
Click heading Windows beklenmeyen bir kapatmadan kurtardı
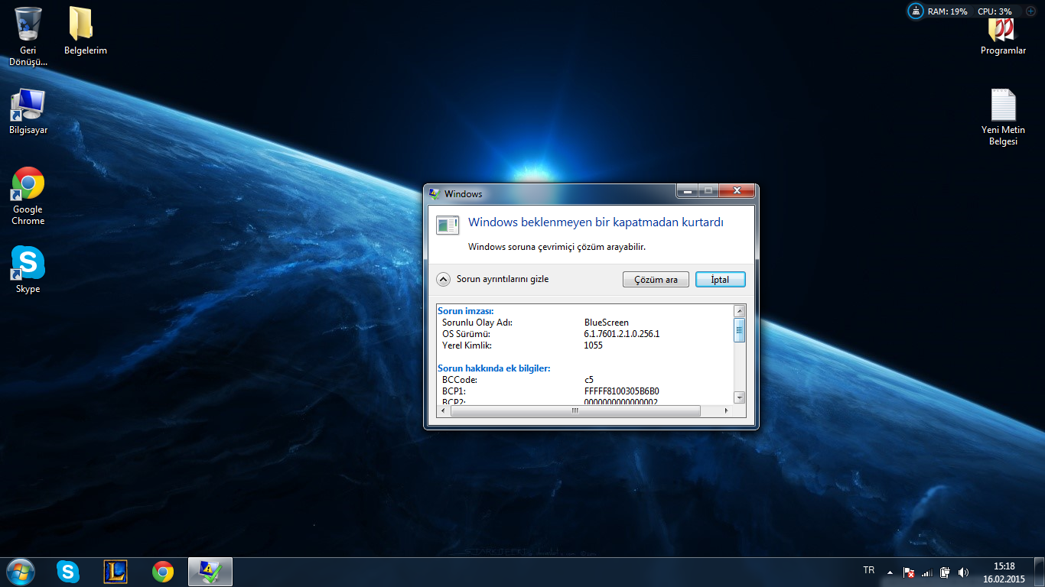pos(596,222)
